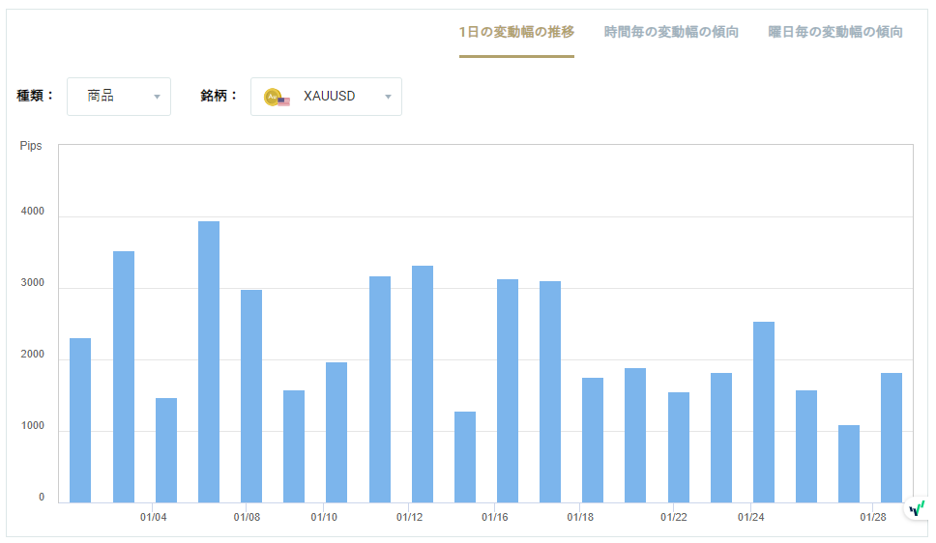
Task: Click the 01/08 date label
Action: click(247, 517)
